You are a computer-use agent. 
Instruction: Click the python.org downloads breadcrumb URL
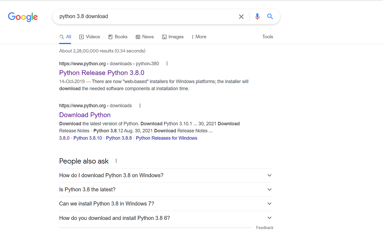pos(95,106)
